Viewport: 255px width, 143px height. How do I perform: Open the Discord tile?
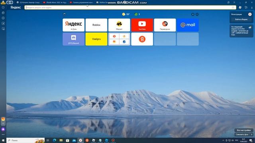73,39
